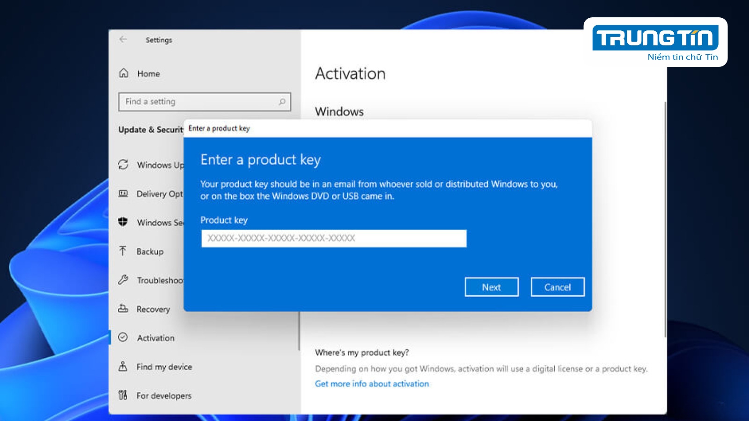Select the Activation checkmark icon
The image size is (749, 421).
(x=123, y=338)
